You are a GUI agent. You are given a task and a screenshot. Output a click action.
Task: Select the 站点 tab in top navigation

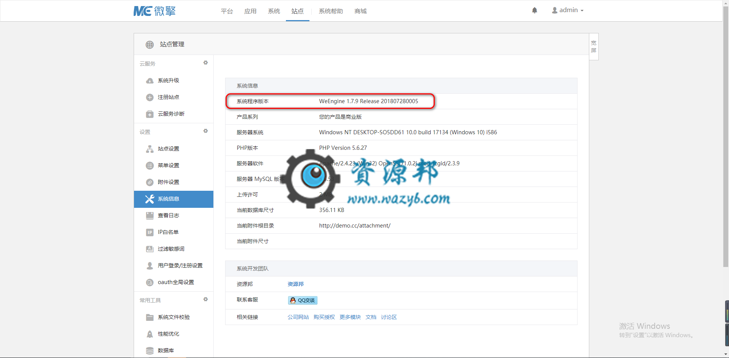click(x=297, y=11)
